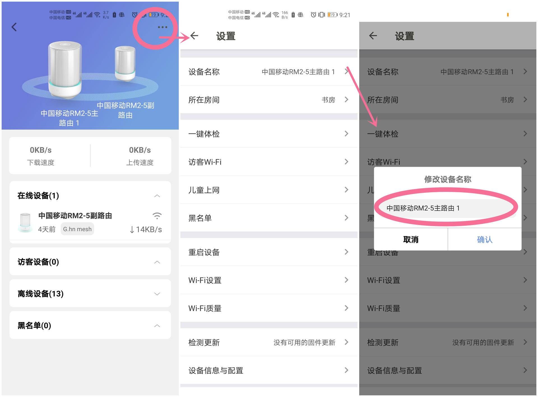Open 黑名单 in the middle settings list

(269, 218)
